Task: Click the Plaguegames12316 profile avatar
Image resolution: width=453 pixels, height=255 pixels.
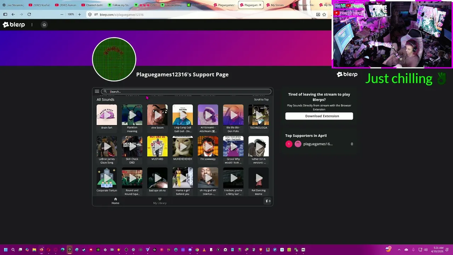Action: [x=114, y=59]
